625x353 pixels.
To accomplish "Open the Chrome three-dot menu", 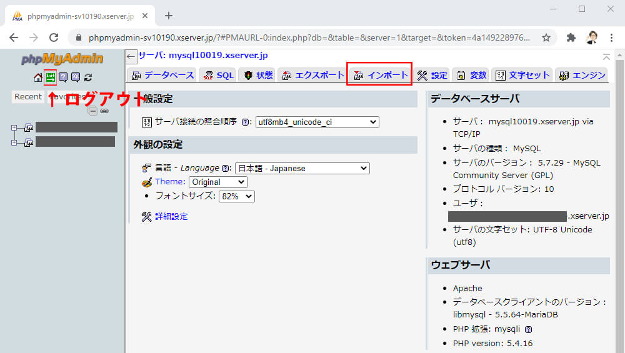I will [611, 37].
